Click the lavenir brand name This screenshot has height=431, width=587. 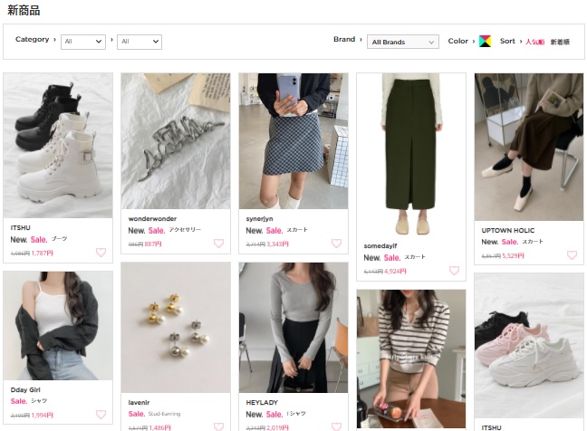pyautogui.click(x=139, y=403)
